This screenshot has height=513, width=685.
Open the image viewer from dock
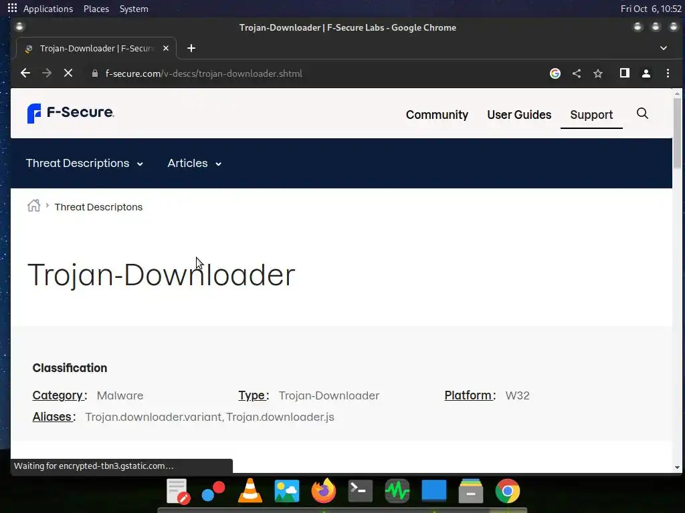(286, 491)
